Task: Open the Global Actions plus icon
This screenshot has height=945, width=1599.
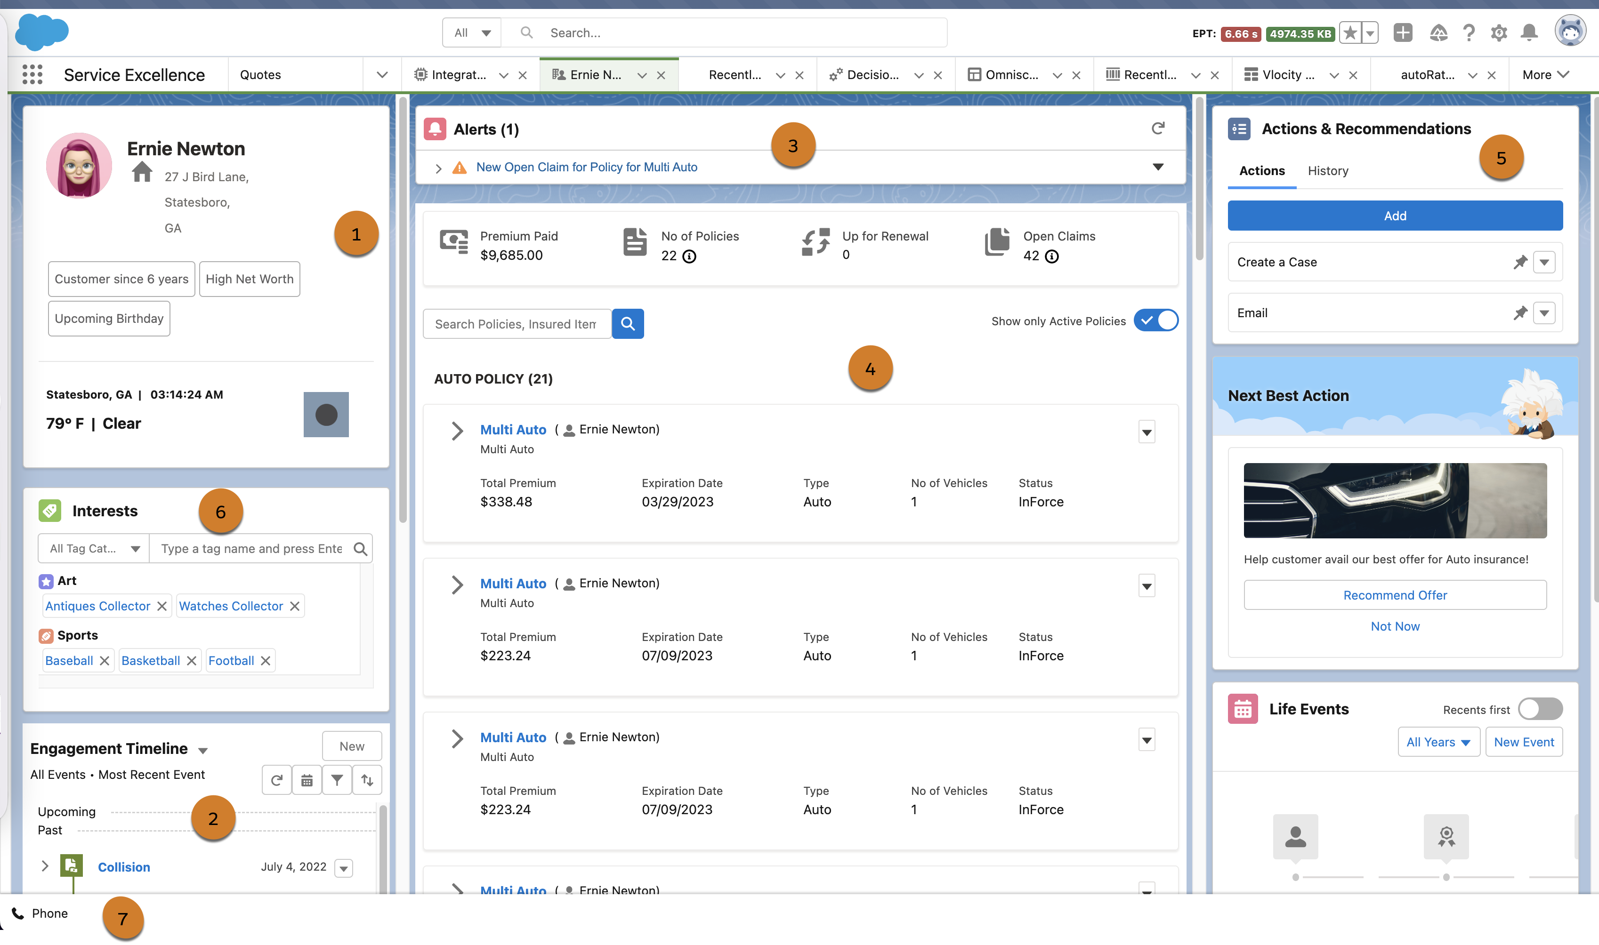Action: 1403,32
